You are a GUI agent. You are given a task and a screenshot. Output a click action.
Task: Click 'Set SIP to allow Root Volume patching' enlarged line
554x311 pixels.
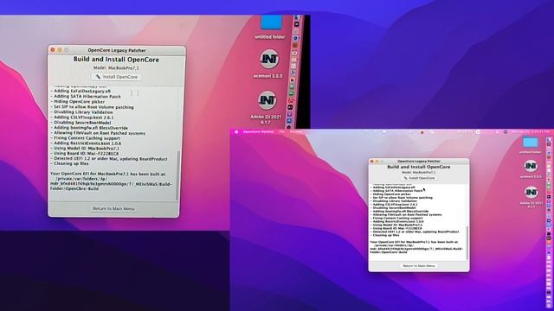click(93, 107)
